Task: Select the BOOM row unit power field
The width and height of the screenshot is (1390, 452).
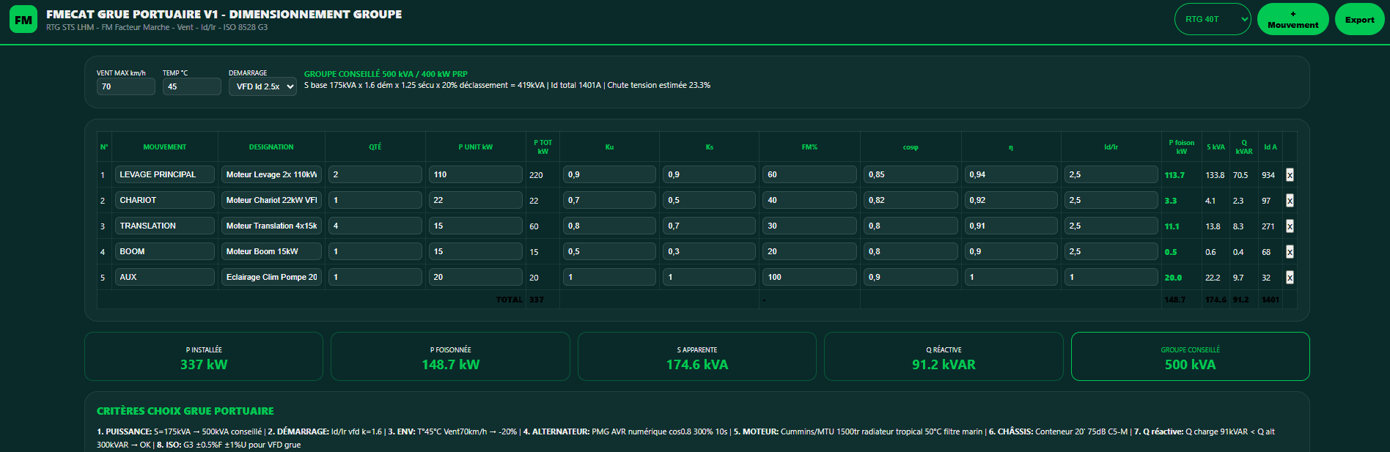Action: [x=476, y=251]
